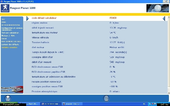This screenshot has height=106, width=170.
Task: Select the Pression atmosphérique row
Action: [x=95, y=91]
